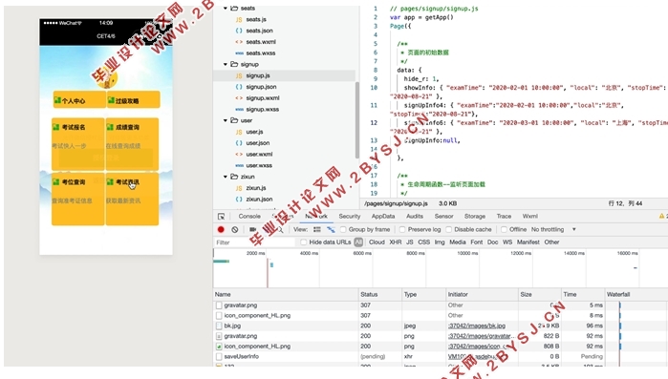Click the record network log button
The height and width of the screenshot is (379, 668).
click(x=221, y=229)
